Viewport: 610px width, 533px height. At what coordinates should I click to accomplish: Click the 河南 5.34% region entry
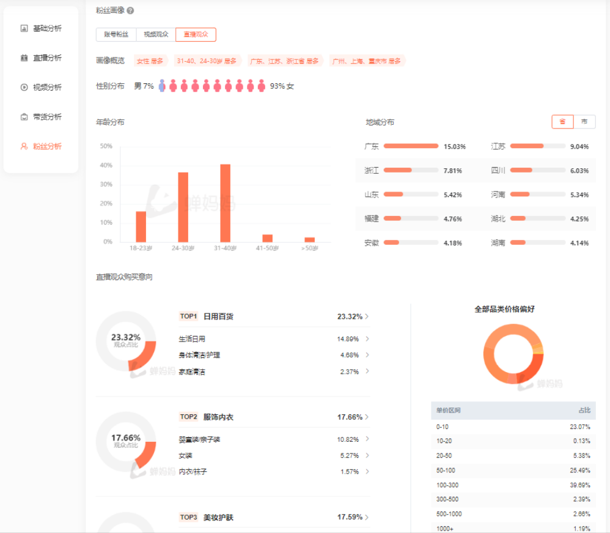coord(540,195)
